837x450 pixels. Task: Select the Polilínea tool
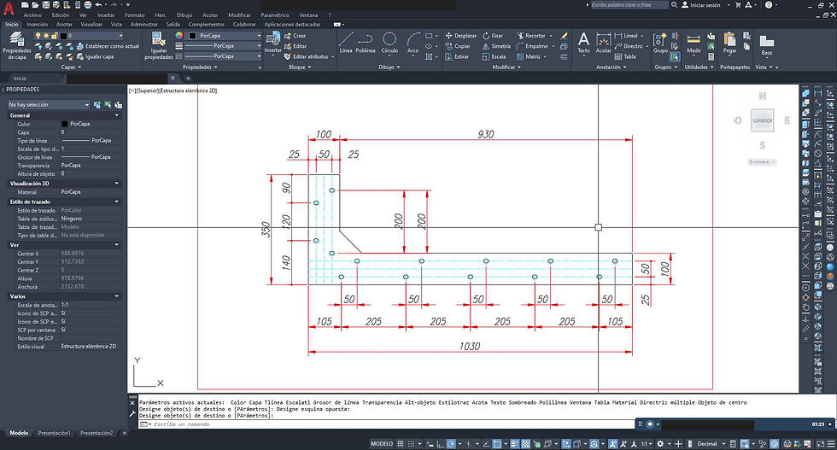click(366, 43)
